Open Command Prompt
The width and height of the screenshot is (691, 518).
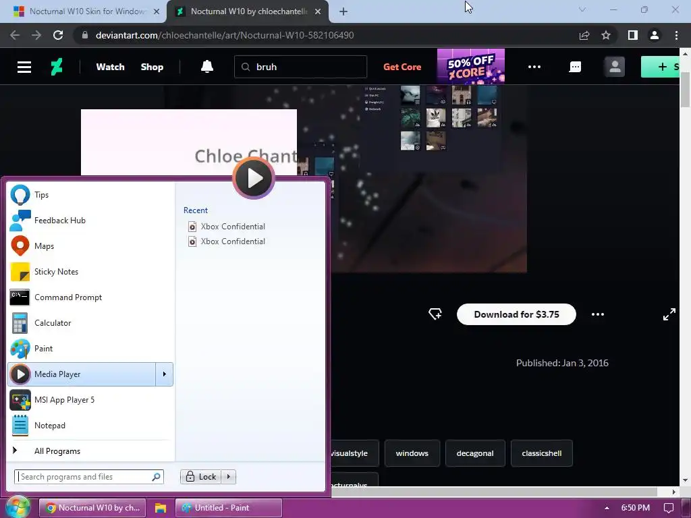(90, 297)
